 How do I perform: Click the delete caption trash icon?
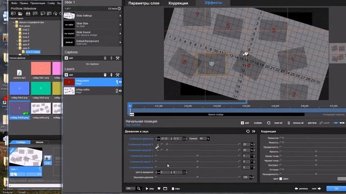[x=105, y=58]
